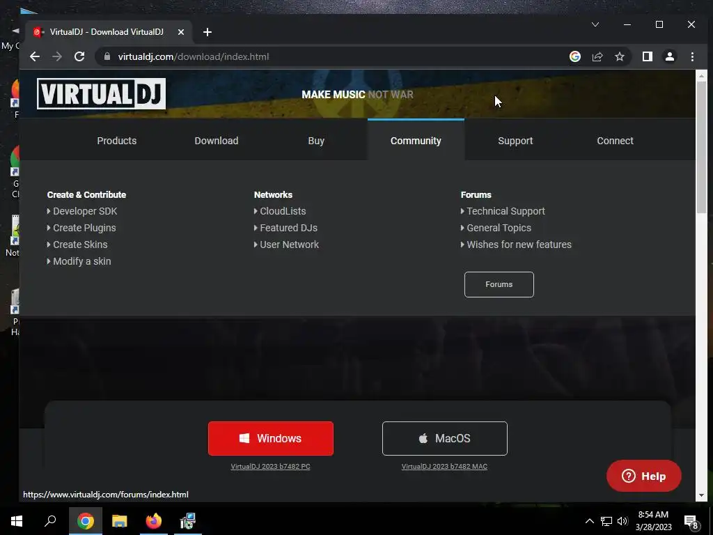Bookmark this page with the star icon

[x=619, y=56]
